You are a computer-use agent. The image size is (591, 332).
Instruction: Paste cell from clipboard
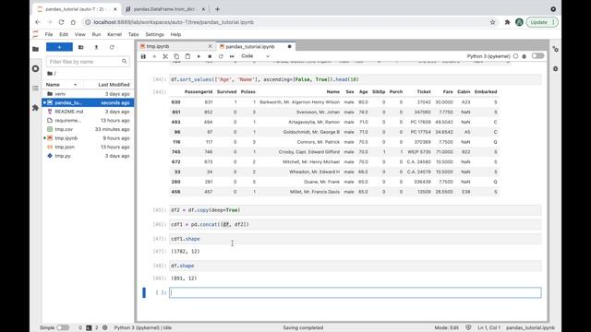click(x=187, y=56)
